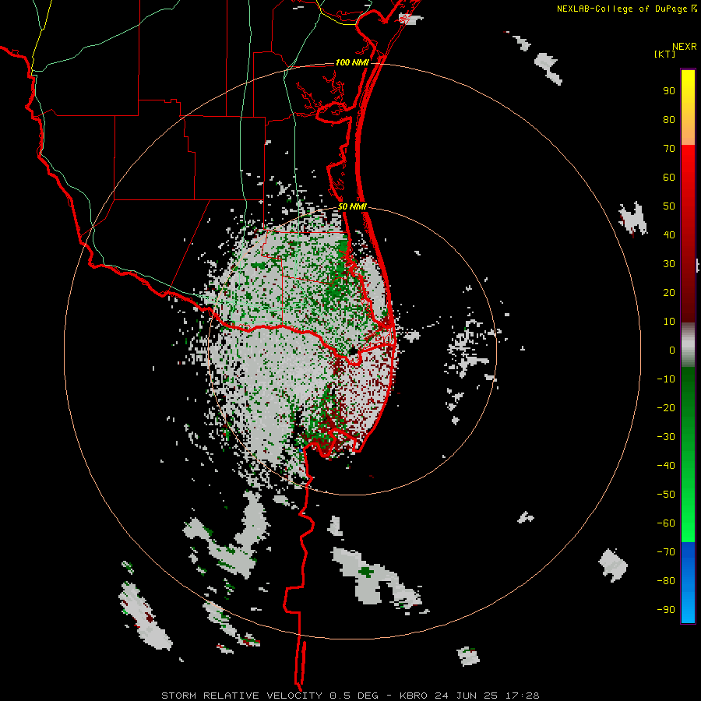Viewport: 701px width, 701px height.
Task: Click the 0 value on the velocity scale
Action: point(672,350)
